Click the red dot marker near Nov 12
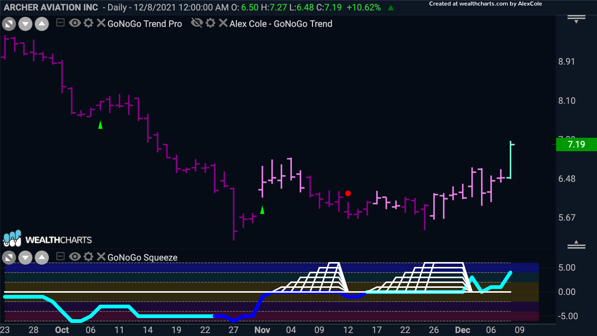 (x=348, y=193)
